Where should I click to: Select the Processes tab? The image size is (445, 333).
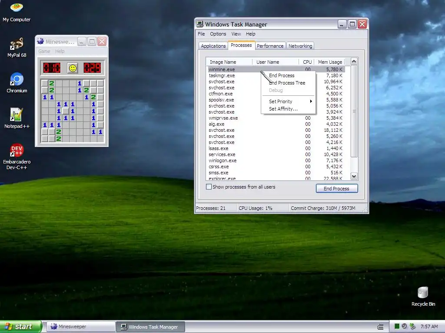click(241, 45)
